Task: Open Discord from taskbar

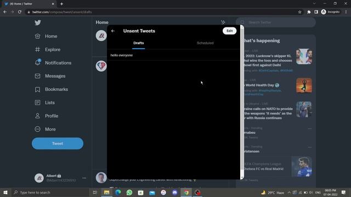Action: tap(174, 192)
